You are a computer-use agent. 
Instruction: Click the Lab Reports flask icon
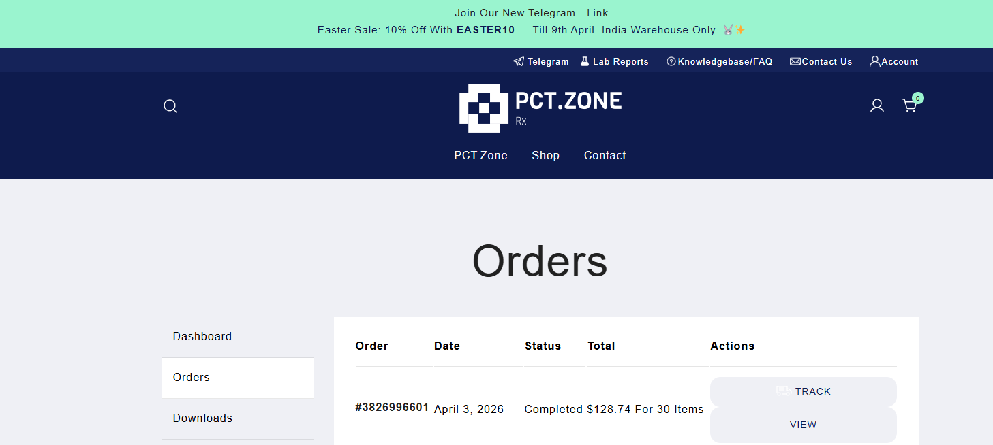[585, 61]
